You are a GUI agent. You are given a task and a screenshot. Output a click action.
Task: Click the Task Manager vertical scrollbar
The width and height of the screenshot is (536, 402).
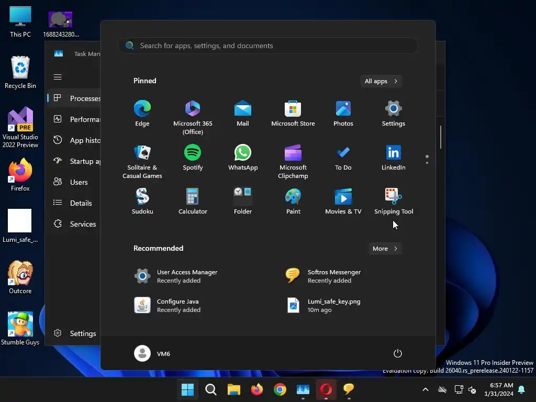point(441,138)
